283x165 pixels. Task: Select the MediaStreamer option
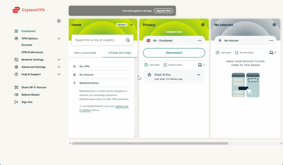tap(89, 83)
